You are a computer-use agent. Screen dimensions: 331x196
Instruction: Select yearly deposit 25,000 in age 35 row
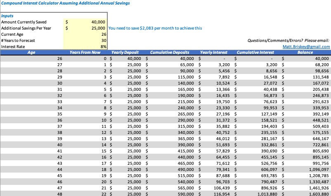point(134,114)
